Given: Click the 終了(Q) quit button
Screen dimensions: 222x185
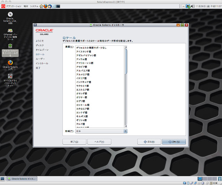Looking at the screenshot, I should (74, 142).
